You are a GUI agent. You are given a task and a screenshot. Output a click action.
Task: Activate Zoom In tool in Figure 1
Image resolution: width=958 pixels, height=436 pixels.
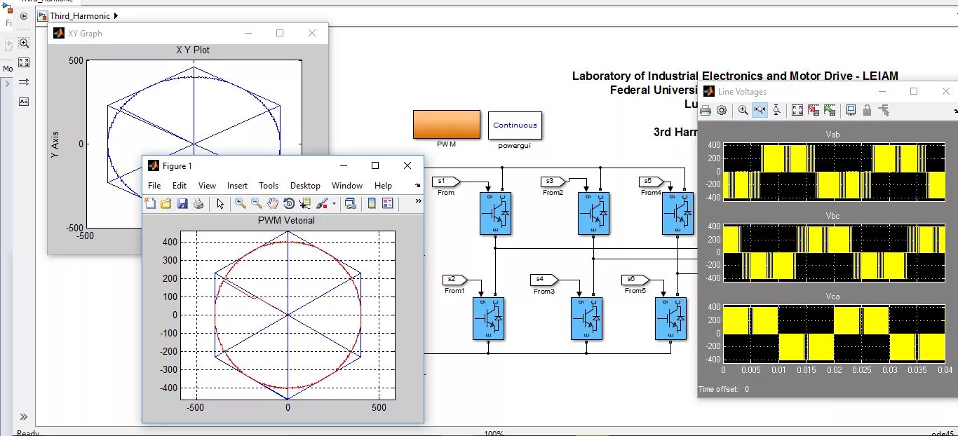241,203
